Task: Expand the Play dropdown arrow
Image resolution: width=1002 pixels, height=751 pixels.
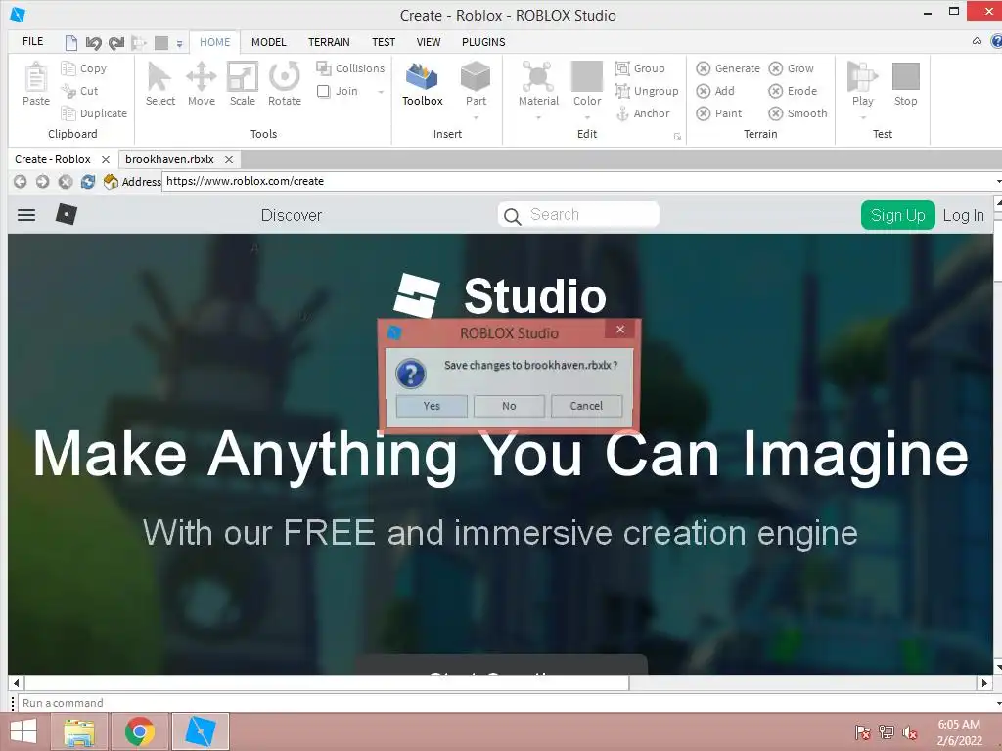Action: coord(863,117)
